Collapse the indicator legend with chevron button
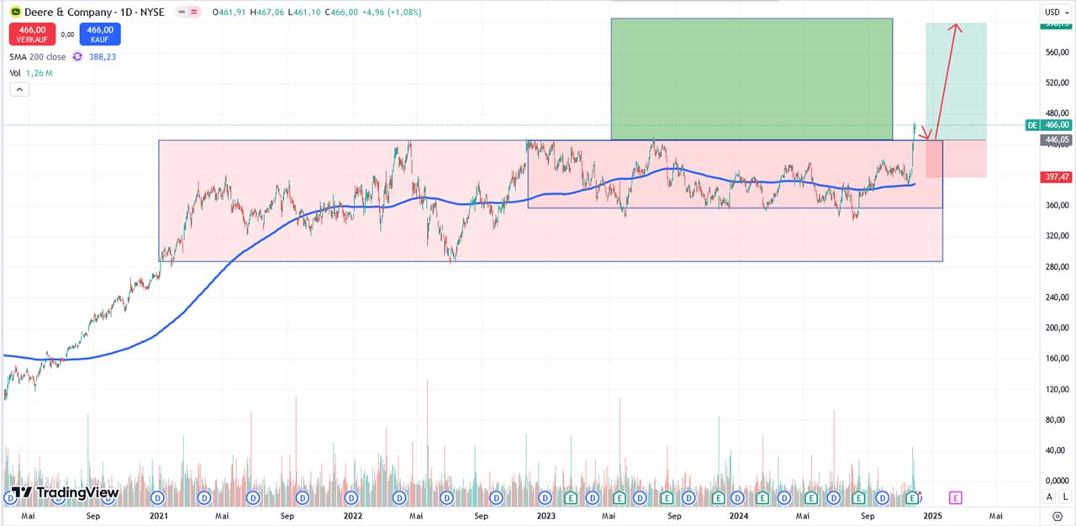1076x526 pixels. click(x=19, y=90)
